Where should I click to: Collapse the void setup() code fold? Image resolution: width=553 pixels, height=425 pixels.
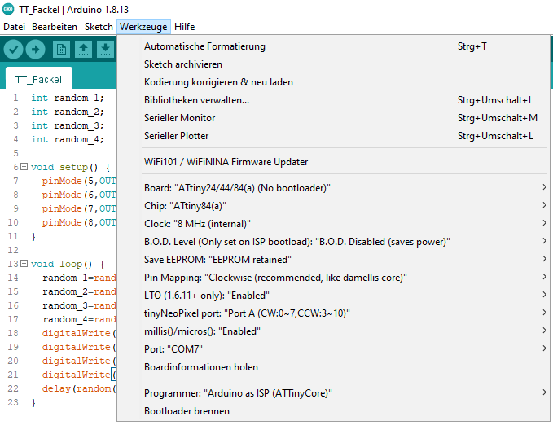[x=24, y=166]
